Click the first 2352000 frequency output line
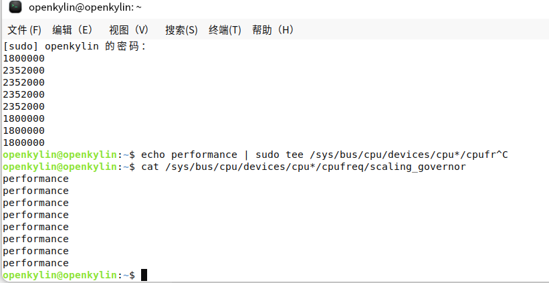The width and height of the screenshot is (549, 283). (24, 70)
